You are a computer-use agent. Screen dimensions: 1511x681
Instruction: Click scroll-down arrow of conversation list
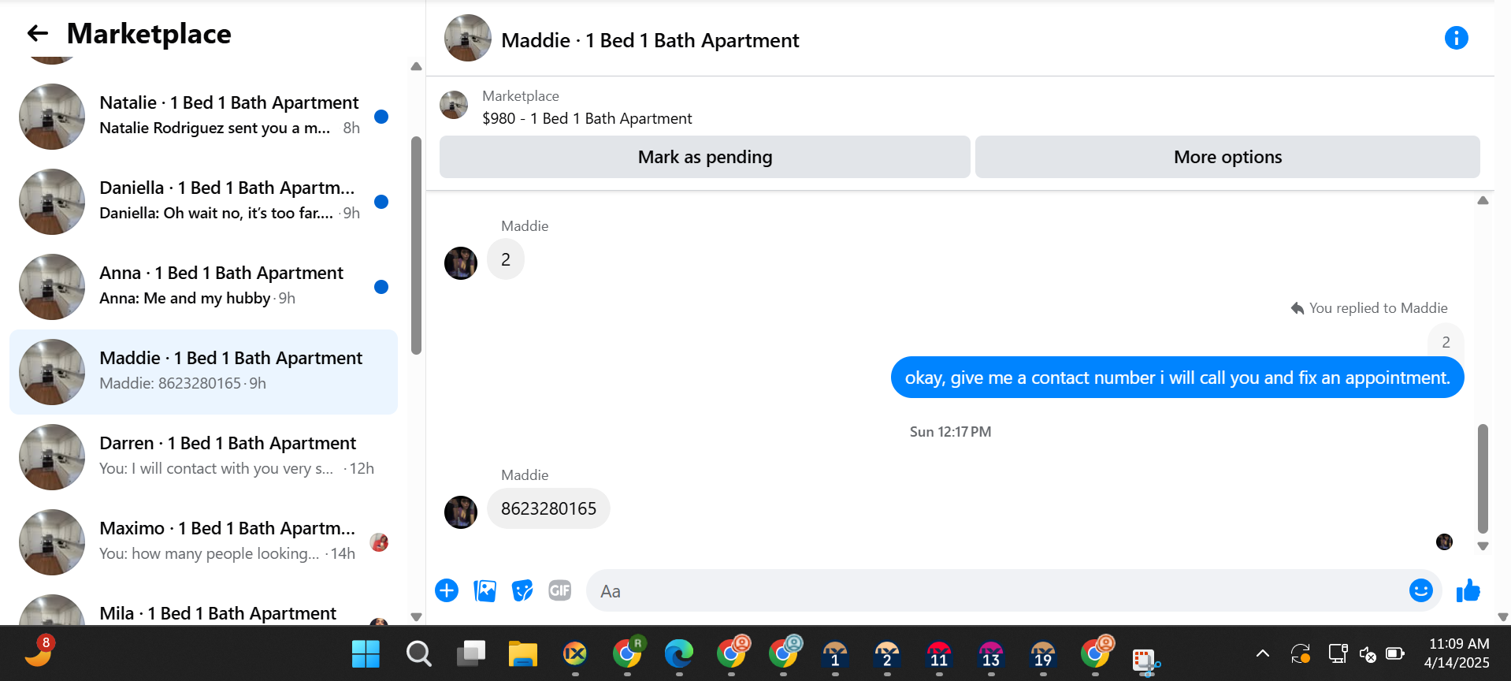click(x=416, y=617)
